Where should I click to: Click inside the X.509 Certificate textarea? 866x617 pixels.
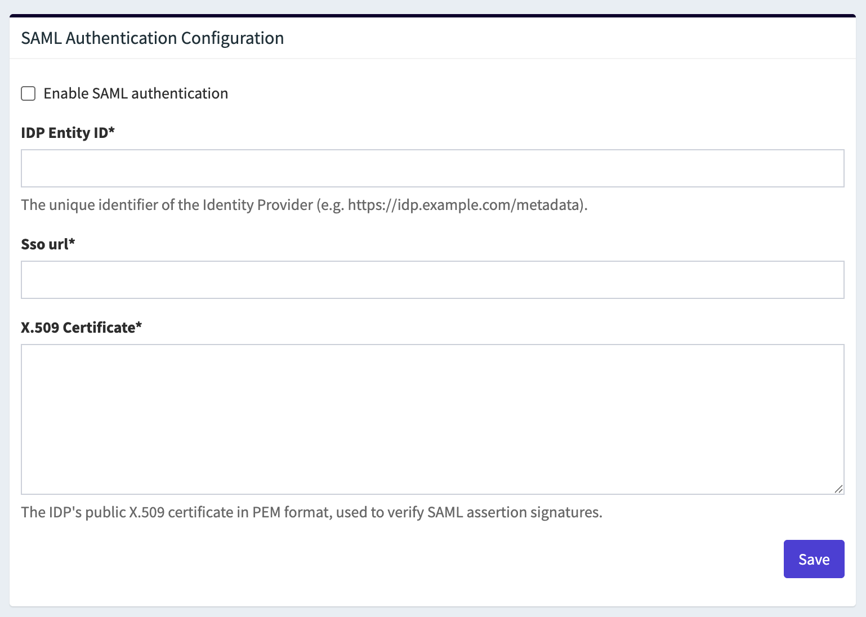click(432, 419)
